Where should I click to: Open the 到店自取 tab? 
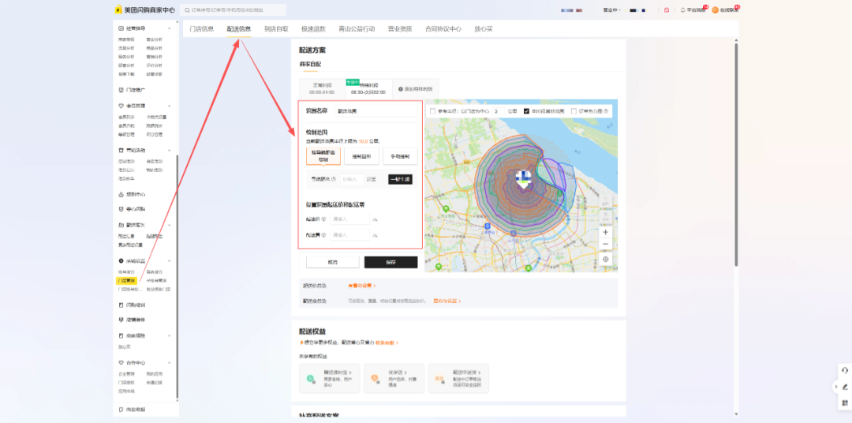277,29
